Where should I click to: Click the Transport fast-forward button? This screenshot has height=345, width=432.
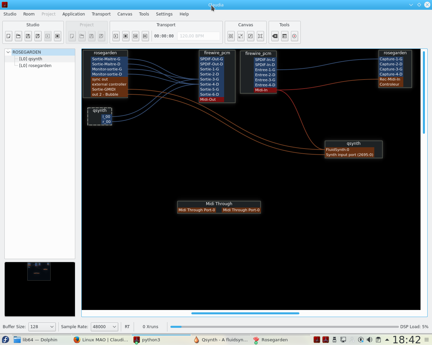[145, 36]
